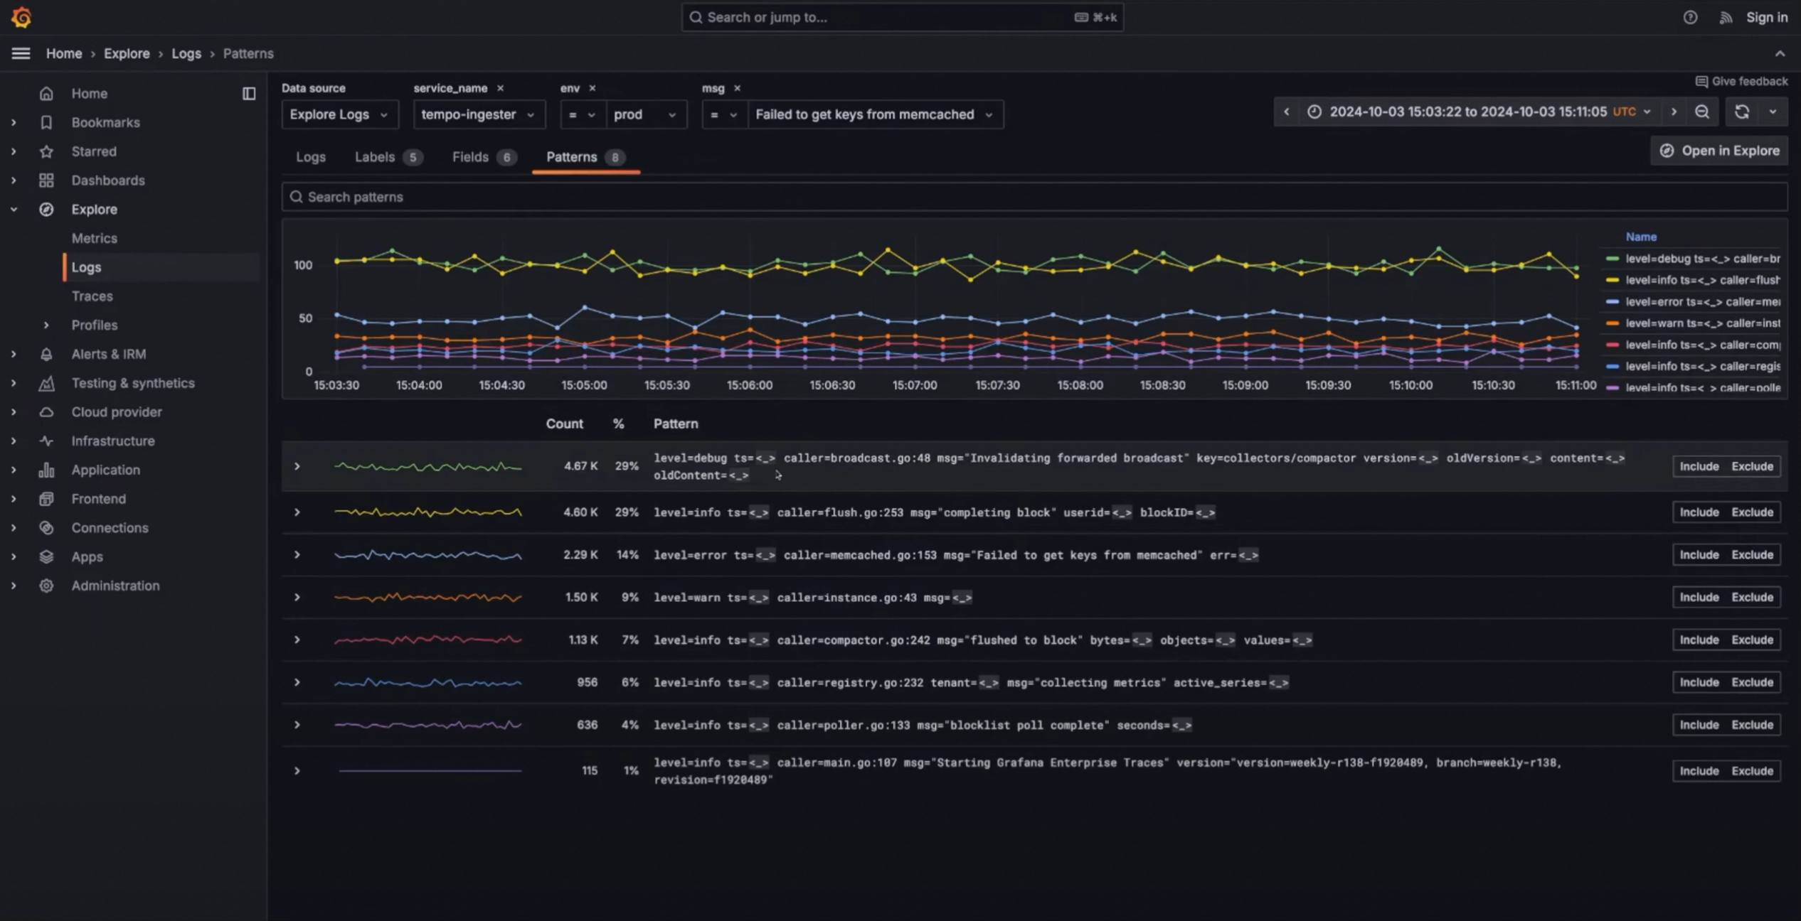Screen dimensions: 1801x921
Task: Click the Grafana logo icon
Action: coord(21,17)
